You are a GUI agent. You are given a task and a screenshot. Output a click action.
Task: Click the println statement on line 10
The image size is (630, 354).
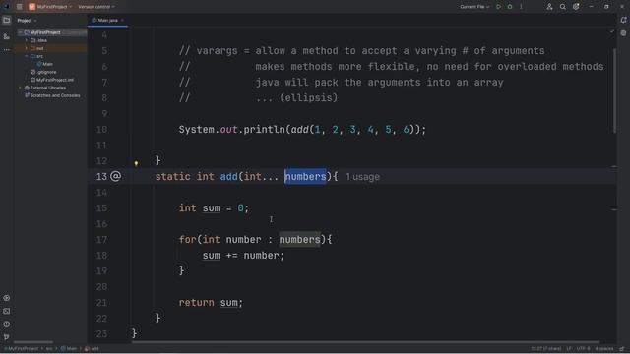[x=302, y=130]
